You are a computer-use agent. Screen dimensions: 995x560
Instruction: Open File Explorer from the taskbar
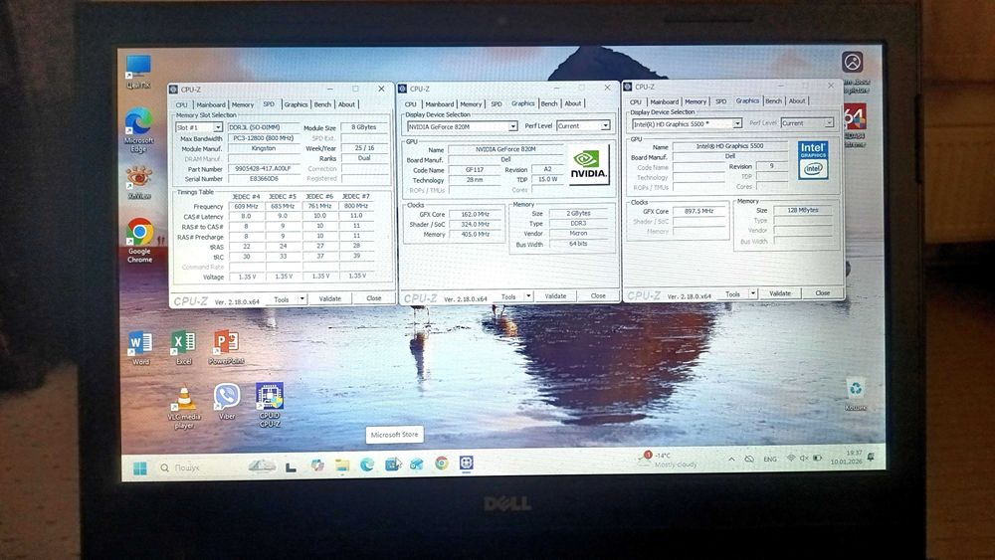[342, 466]
